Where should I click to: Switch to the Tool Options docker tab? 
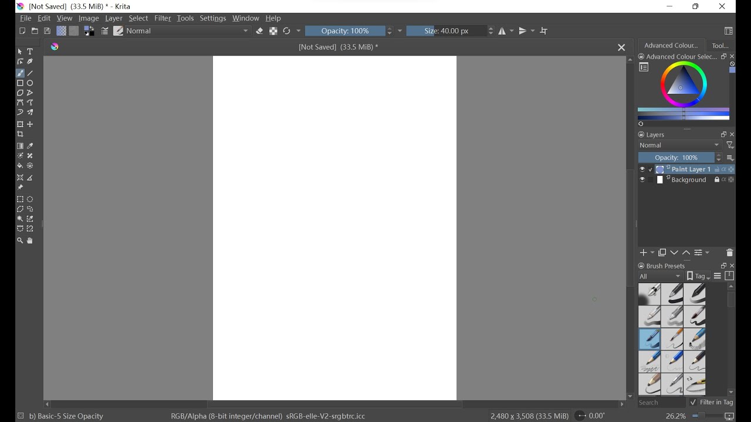point(720,45)
